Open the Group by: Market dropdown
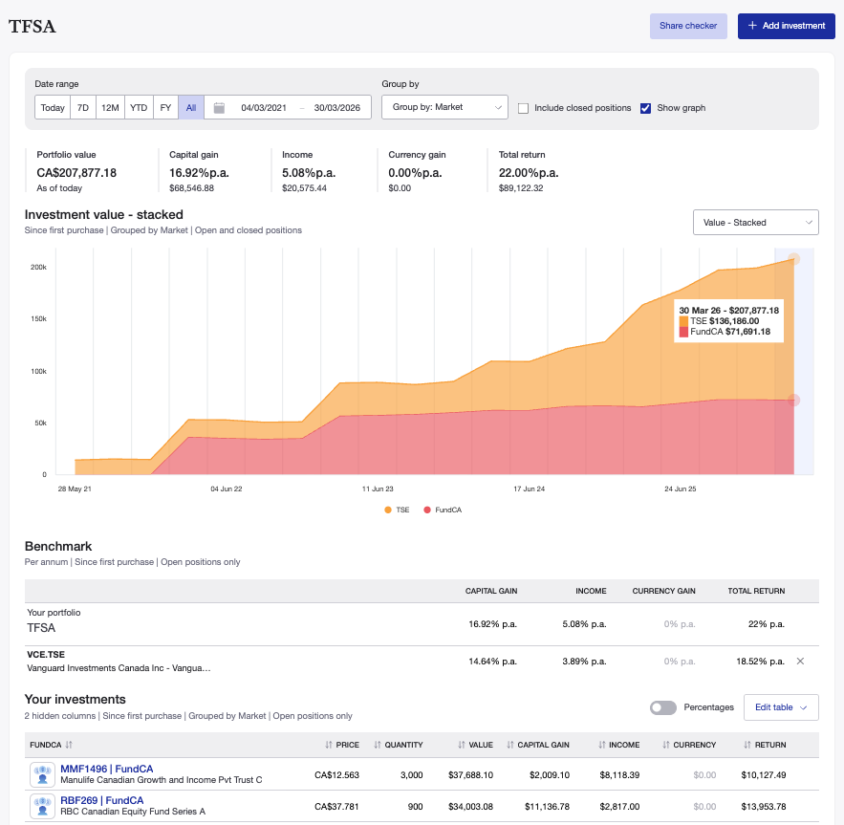 (444, 107)
